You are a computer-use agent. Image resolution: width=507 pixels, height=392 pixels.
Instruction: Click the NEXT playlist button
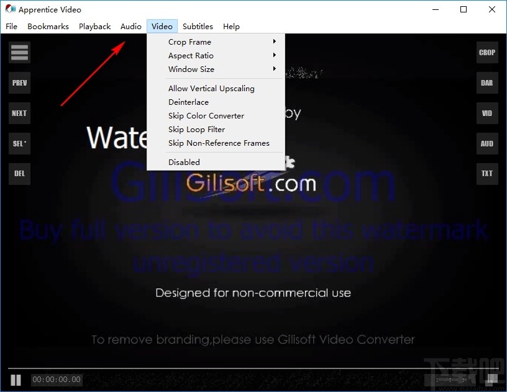[20, 113]
